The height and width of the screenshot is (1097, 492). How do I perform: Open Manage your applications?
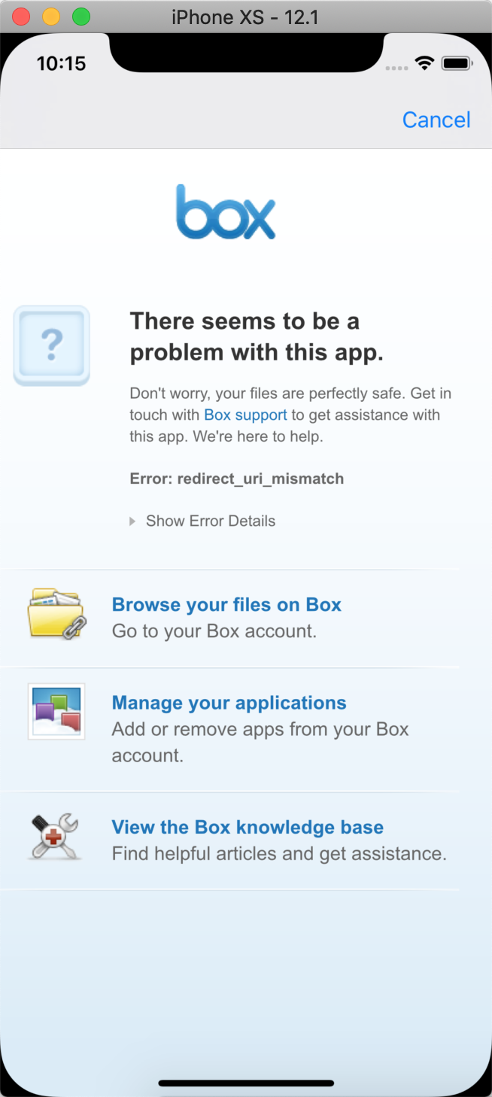pyautogui.click(x=228, y=703)
